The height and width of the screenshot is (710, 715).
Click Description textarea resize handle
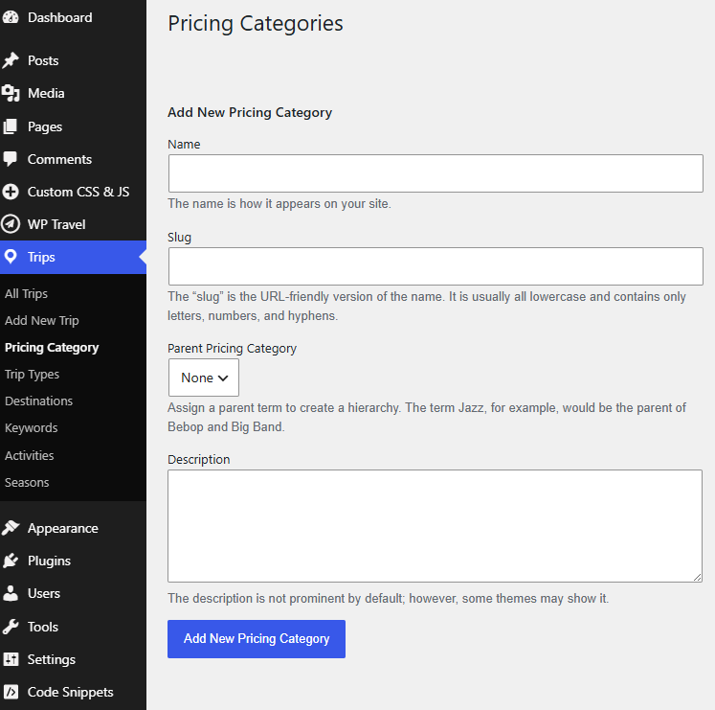[697, 577]
